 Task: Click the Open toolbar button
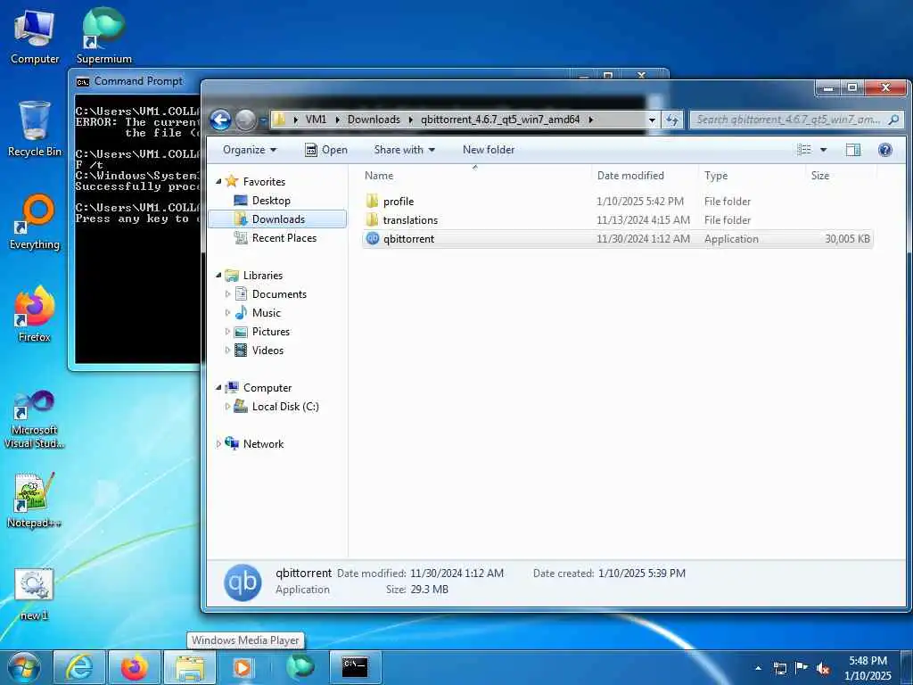326,150
